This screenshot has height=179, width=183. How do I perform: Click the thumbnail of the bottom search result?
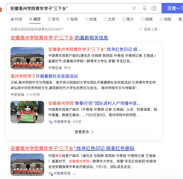tap(27, 165)
